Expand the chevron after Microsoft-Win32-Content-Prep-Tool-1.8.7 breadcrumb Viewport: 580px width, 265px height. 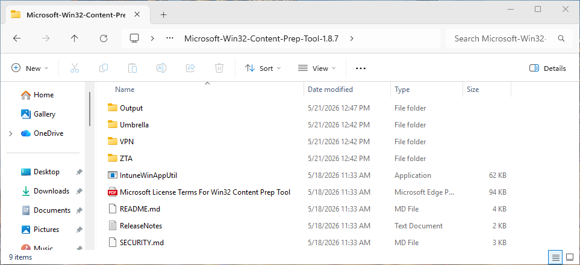[351, 38]
